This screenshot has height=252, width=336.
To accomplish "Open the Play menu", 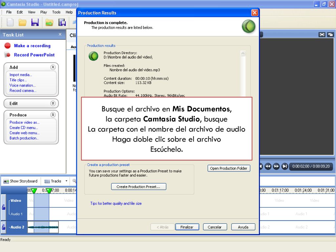I will coord(44,12).
